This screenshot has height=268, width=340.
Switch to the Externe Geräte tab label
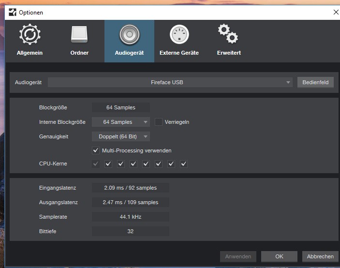tap(179, 53)
